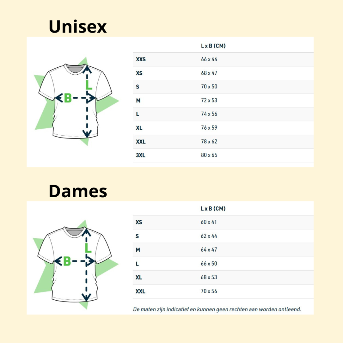This screenshot has width=343, height=343.
Task: Click the Dames L x B (CM) header
Action: pos(213,208)
